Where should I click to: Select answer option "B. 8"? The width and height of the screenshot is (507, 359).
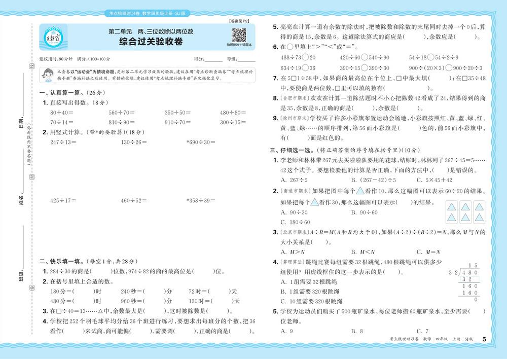coord(357,331)
